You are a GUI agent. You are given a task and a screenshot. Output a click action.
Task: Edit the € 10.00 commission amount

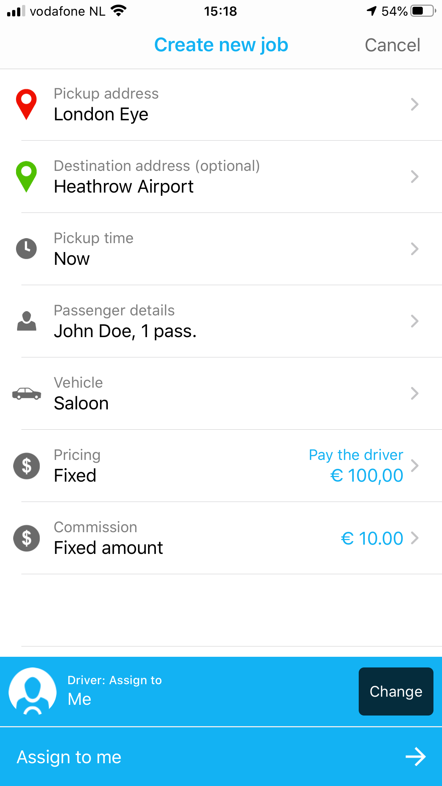(x=372, y=538)
